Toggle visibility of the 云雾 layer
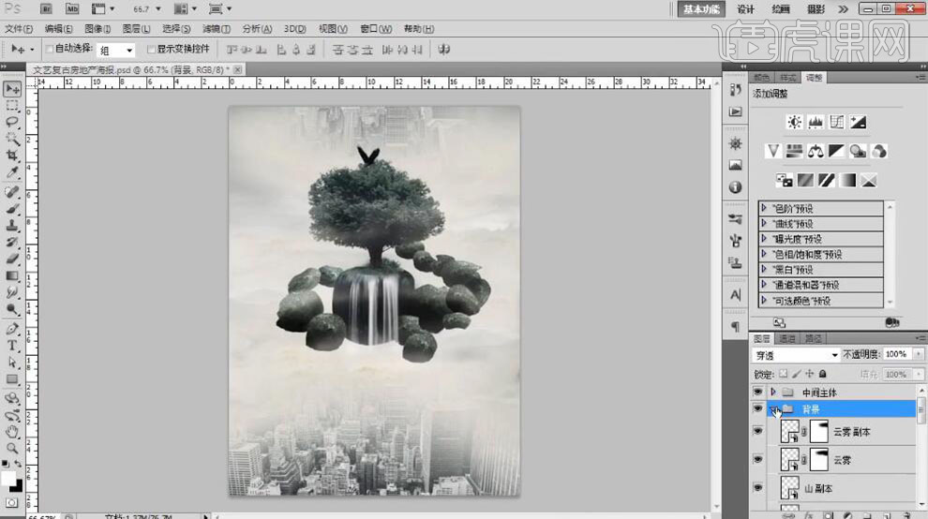The image size is (928, 519). 757,459
